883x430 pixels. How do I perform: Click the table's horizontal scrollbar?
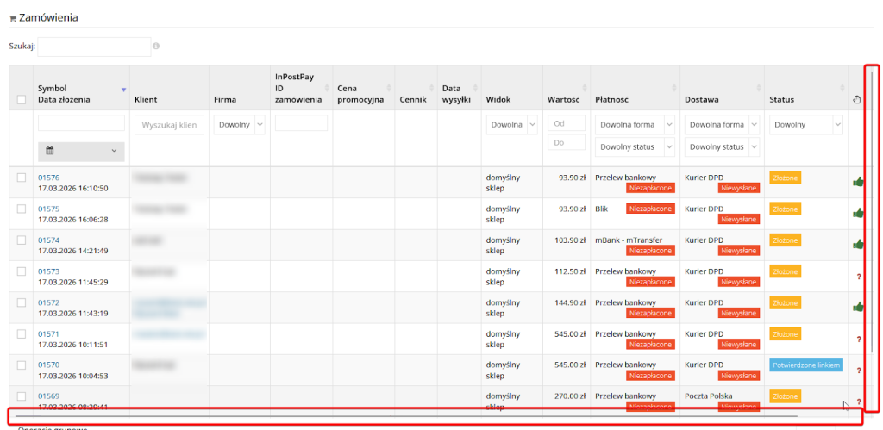click(405, 416)
